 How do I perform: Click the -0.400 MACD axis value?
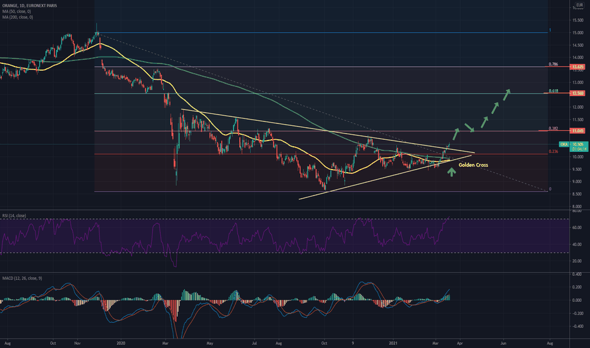577,326
